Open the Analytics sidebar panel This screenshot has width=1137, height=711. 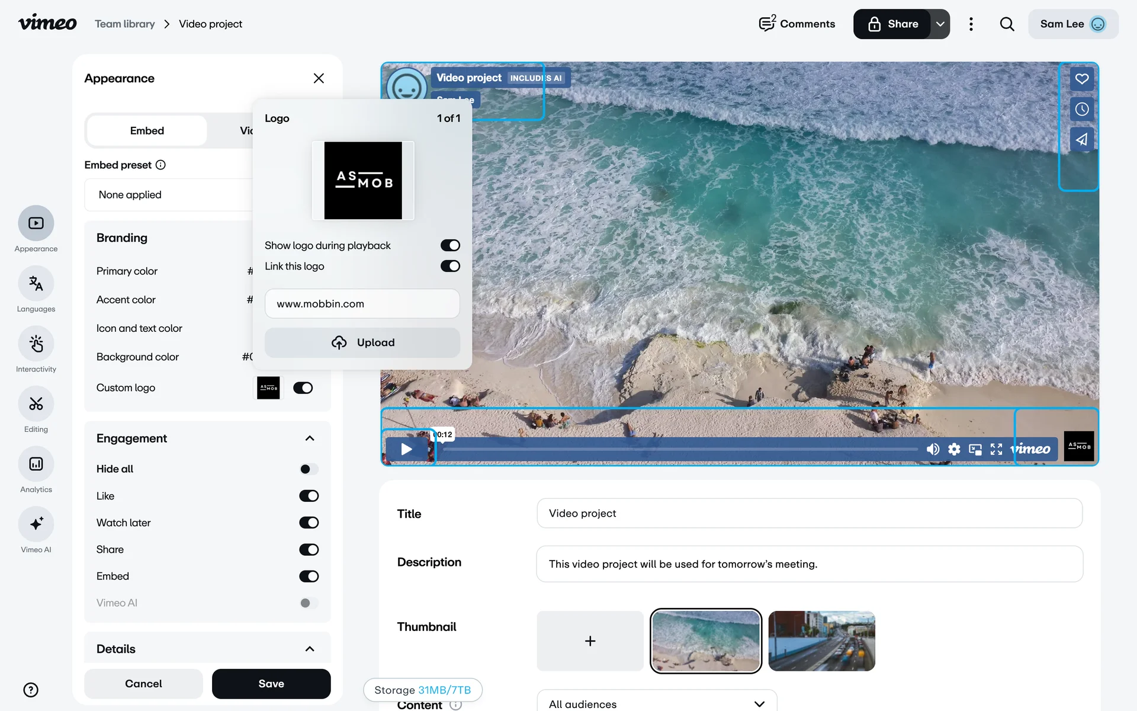click(x=36, y=465)
